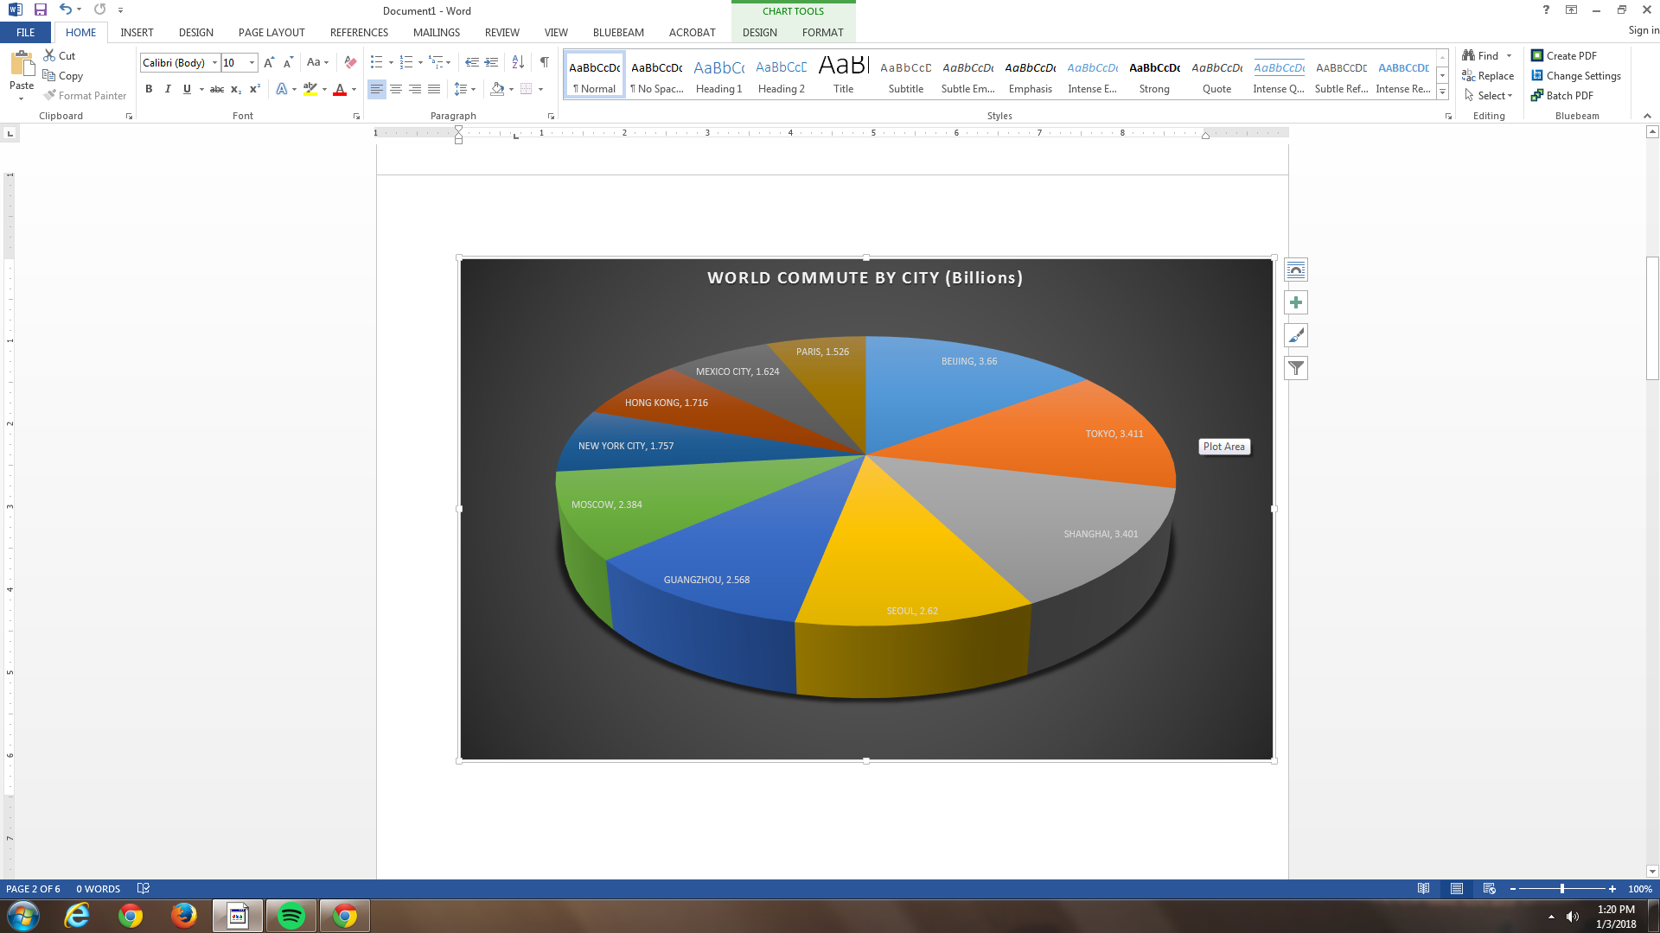Toggle Italic formatting

(168, 89)
